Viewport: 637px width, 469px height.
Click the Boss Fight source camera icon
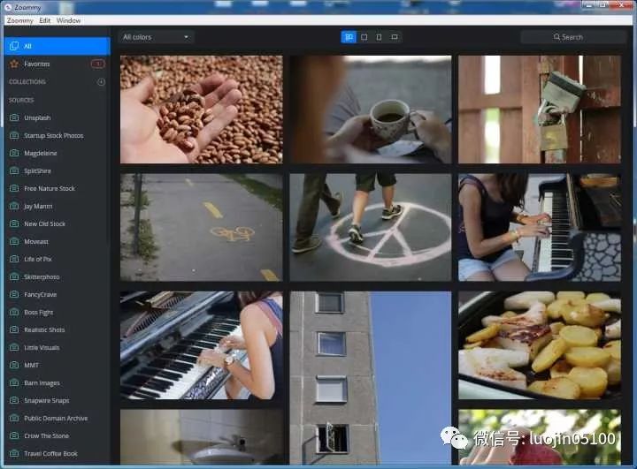point(14,312)
